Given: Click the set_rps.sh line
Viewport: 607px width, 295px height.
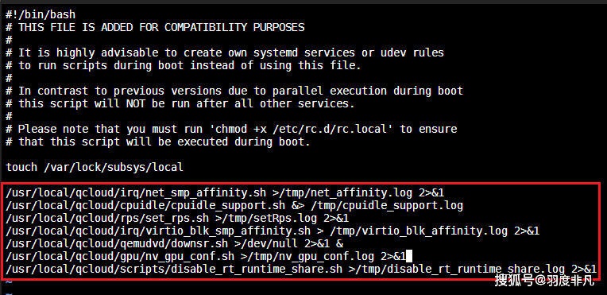Looking at the screenshot, I should (x=177, y=218).
